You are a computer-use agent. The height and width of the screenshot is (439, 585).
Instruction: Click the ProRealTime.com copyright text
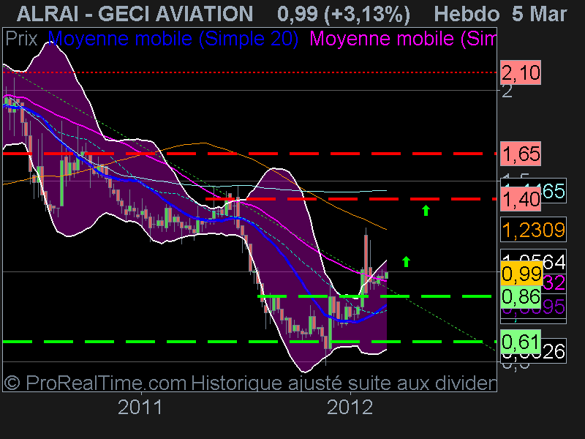(95, 383)
